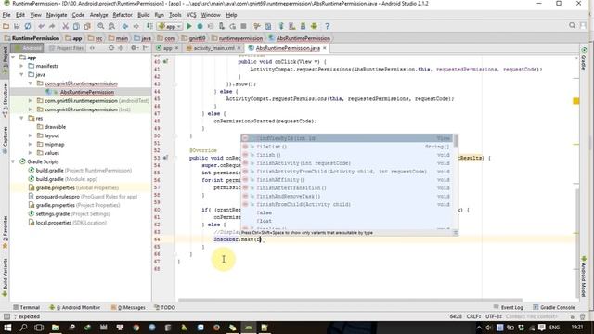Open the Event Log
Viewport: 594px width, 334px height.
tap(509, 307)
